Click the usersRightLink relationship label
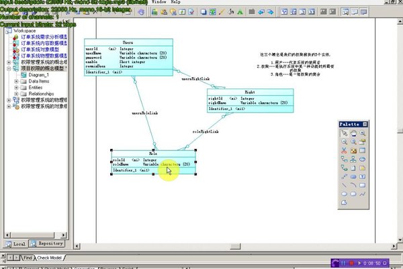 (195, 78)
